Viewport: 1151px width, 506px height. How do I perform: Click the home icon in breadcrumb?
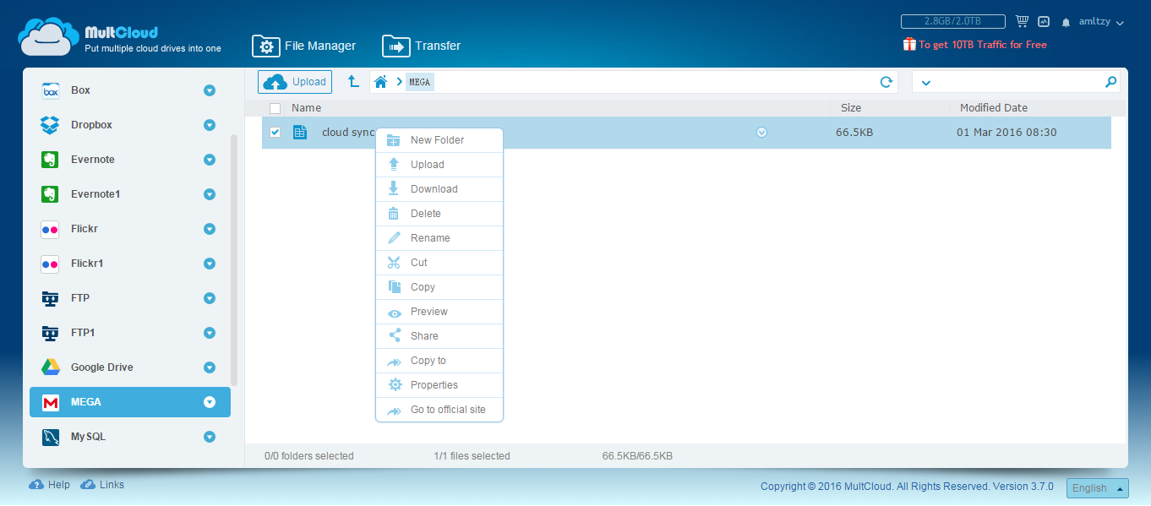pyautogui.click(x=381, y=82)
